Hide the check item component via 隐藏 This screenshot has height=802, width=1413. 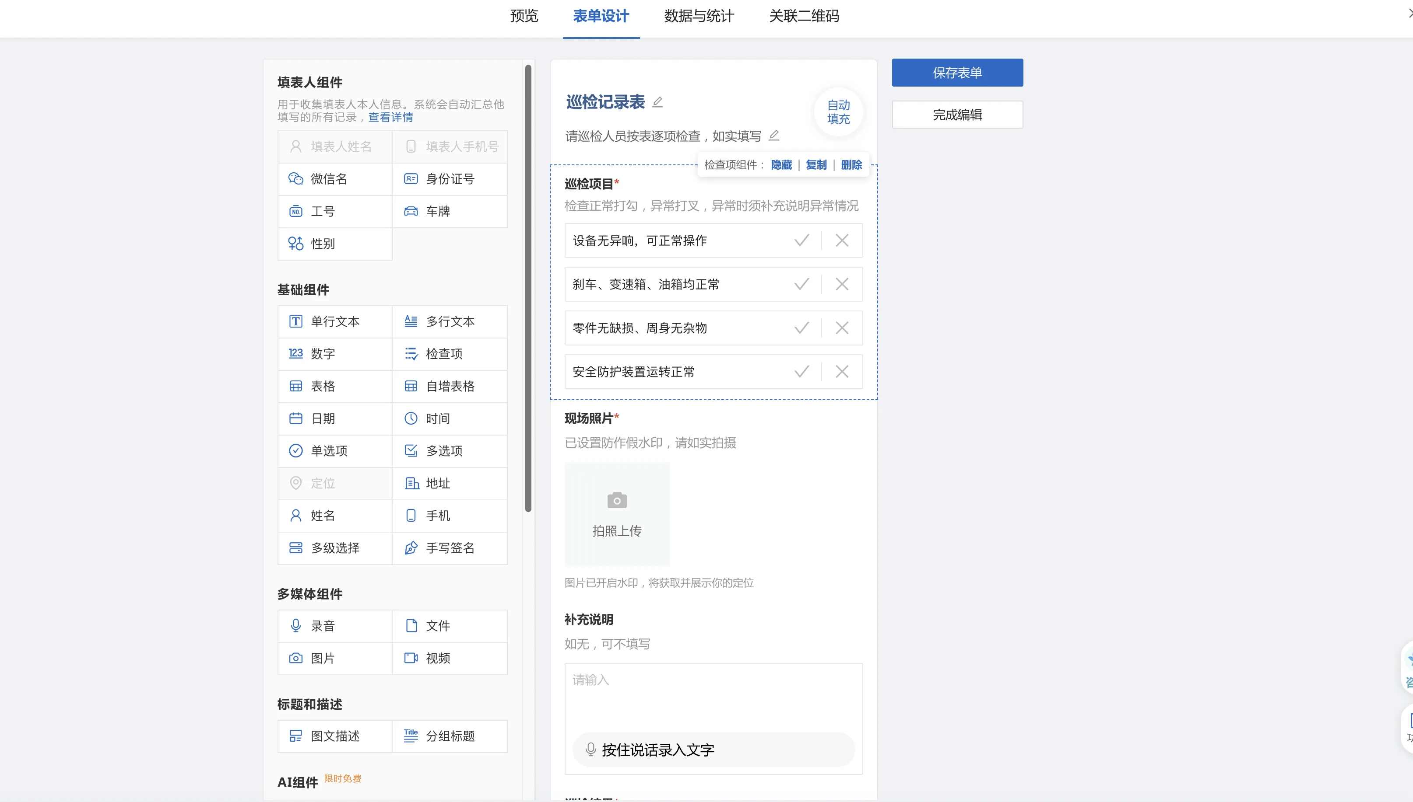click(x=781, y=165)
